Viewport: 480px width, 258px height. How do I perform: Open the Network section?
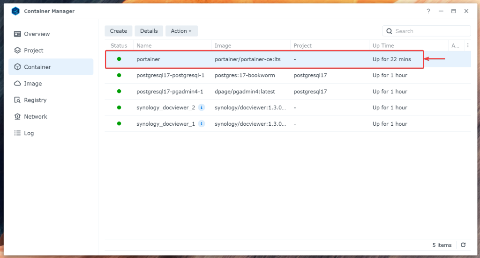coord(51,116)
